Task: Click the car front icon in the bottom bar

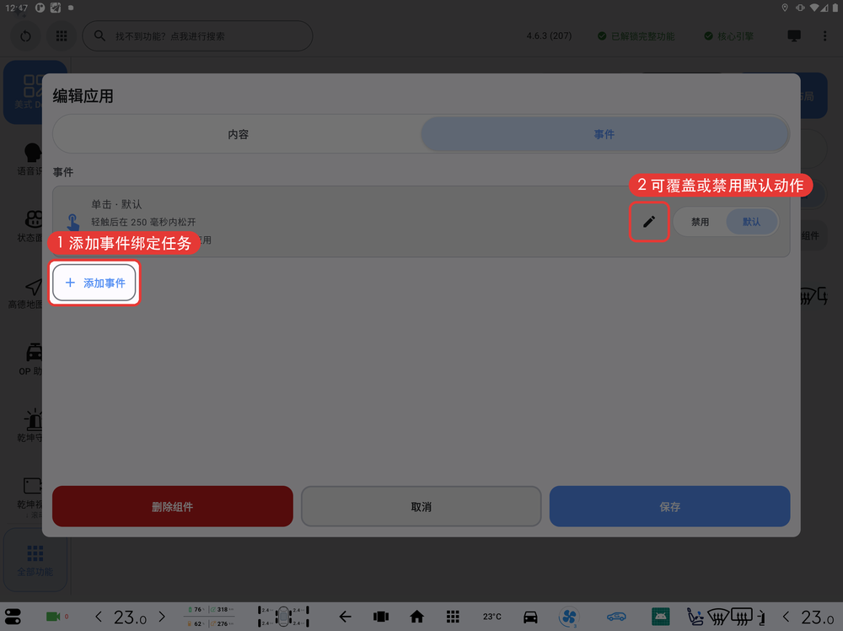Action: 530,617
